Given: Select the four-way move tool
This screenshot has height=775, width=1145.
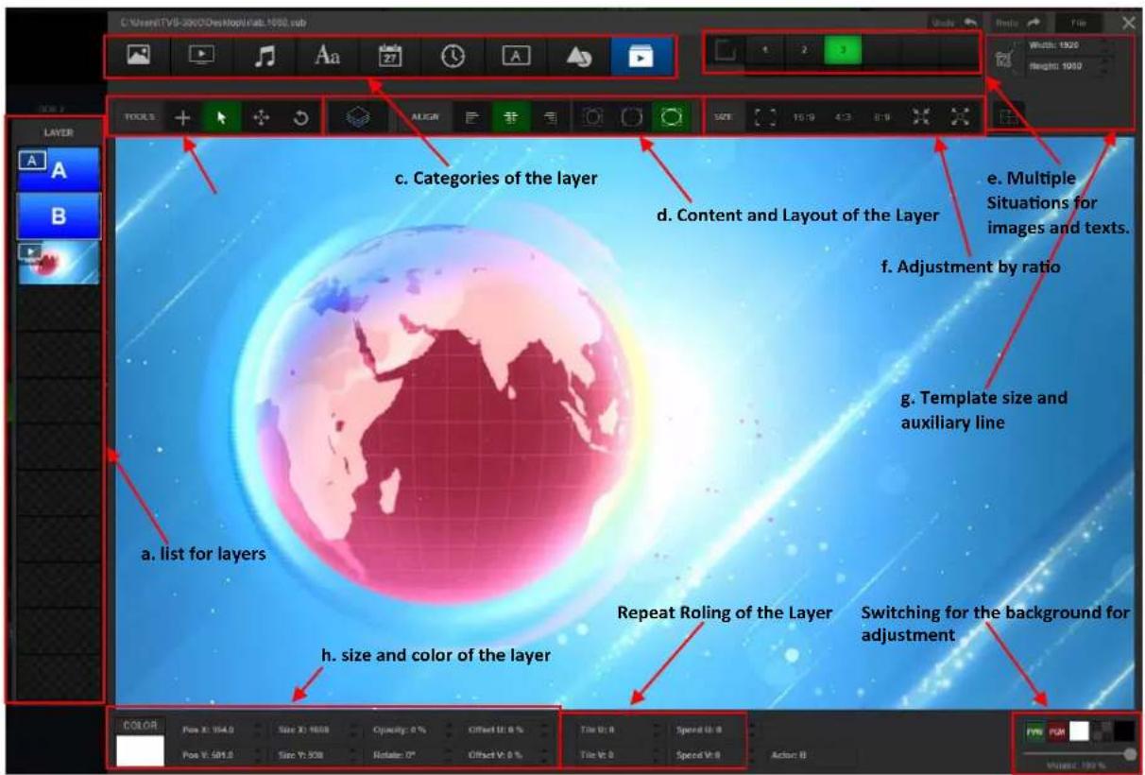Looking at the screenshot, I should (261, 118).
